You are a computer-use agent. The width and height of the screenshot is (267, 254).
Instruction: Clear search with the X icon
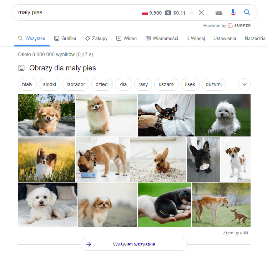click(x=201, y=13)
